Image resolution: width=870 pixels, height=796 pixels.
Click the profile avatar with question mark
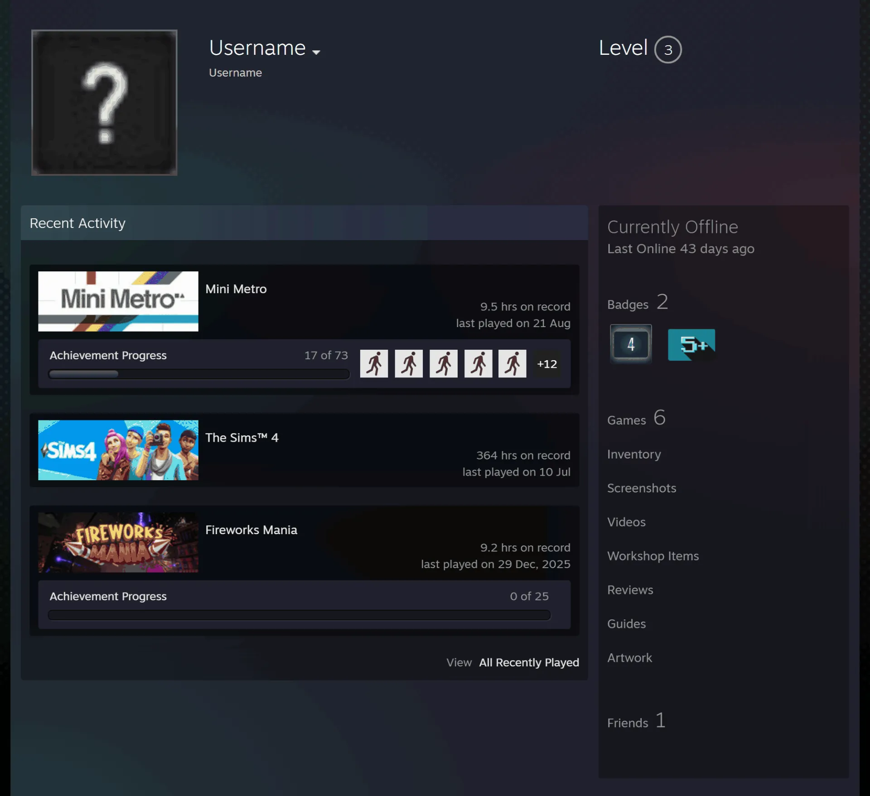[x=104, y=102]
